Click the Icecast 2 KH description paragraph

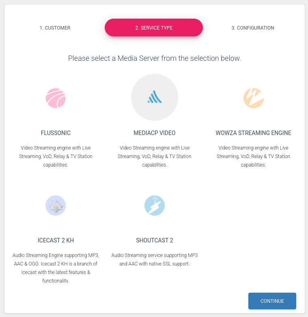pos(56,268)
